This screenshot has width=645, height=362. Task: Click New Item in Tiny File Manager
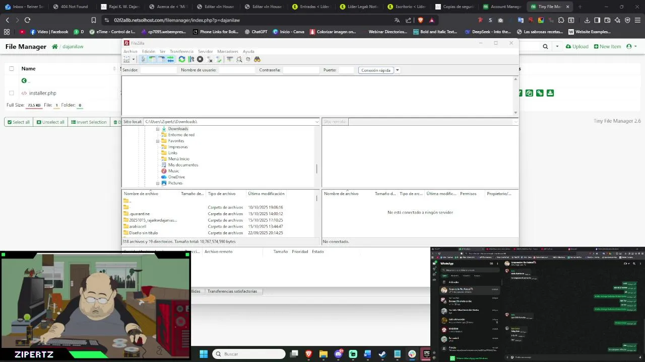point(607,47)
